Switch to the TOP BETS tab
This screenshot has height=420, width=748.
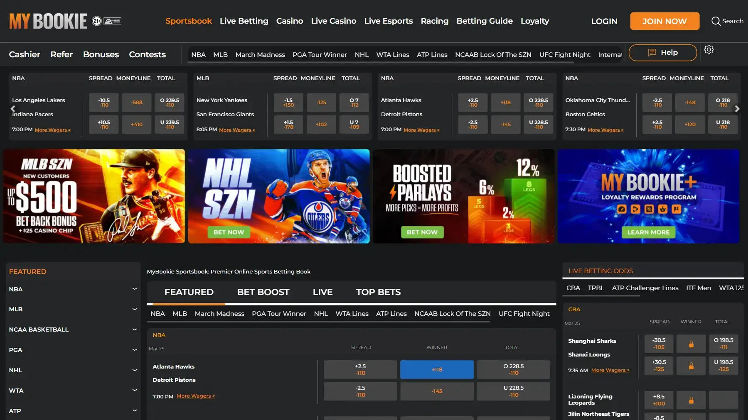pos(378,292)
